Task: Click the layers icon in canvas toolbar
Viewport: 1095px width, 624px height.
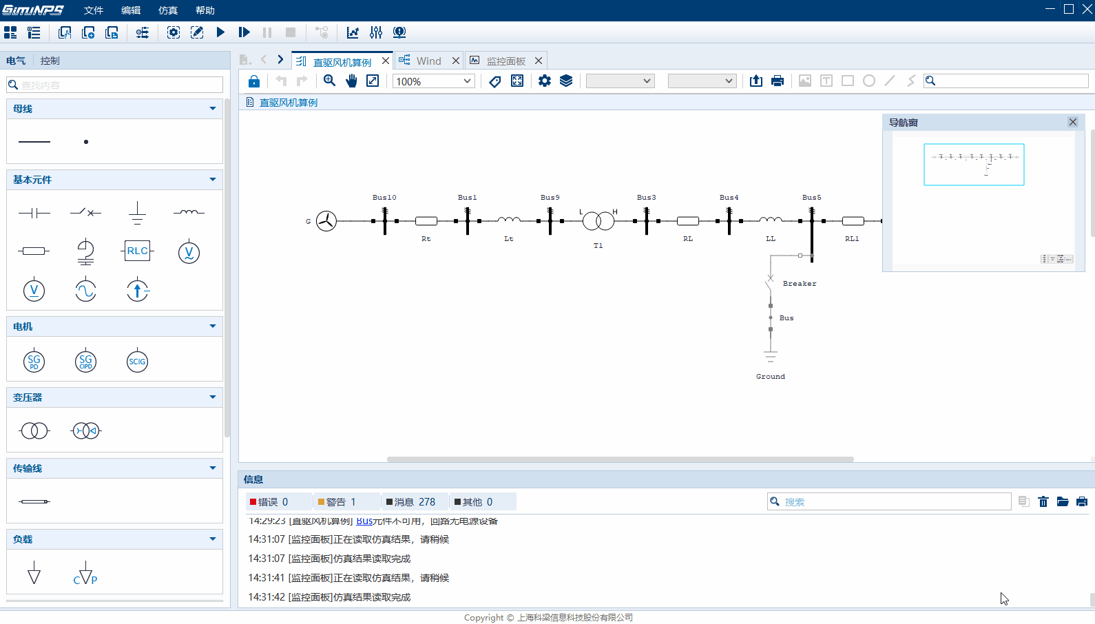Action: [x=566, y=81]
